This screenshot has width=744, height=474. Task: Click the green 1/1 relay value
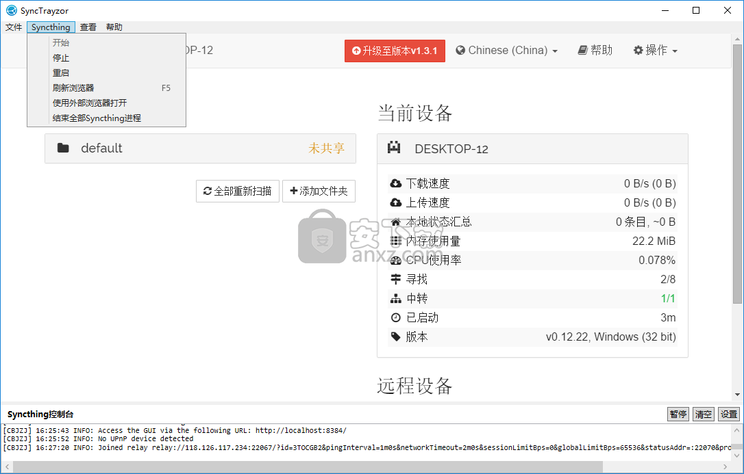668,298
